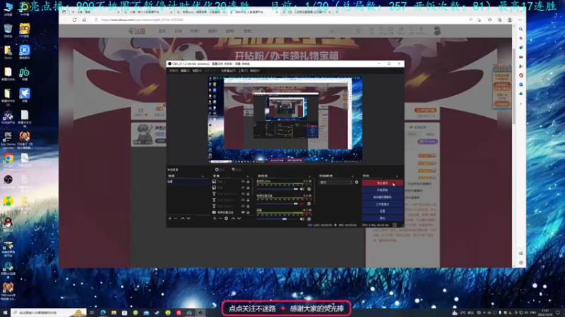Open the Douyu user avatar
Viewport: 565px width, 317px height.
437,31
